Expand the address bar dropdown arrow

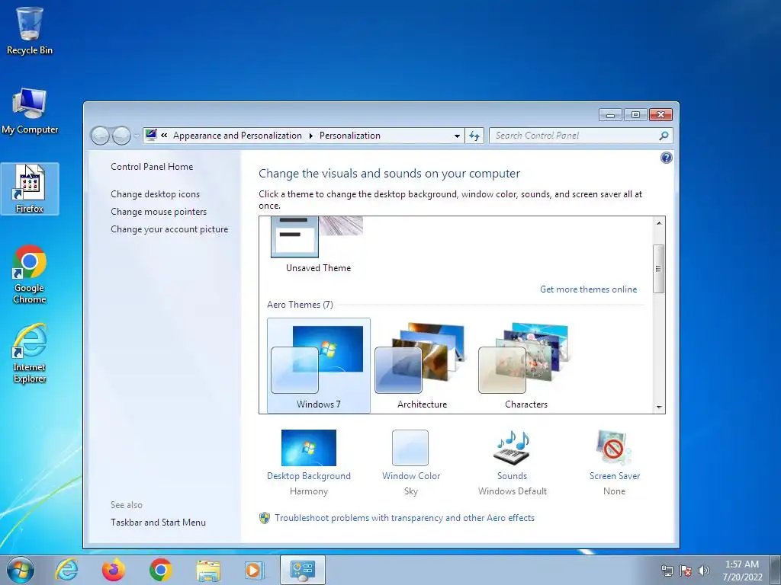click(457, 136)
